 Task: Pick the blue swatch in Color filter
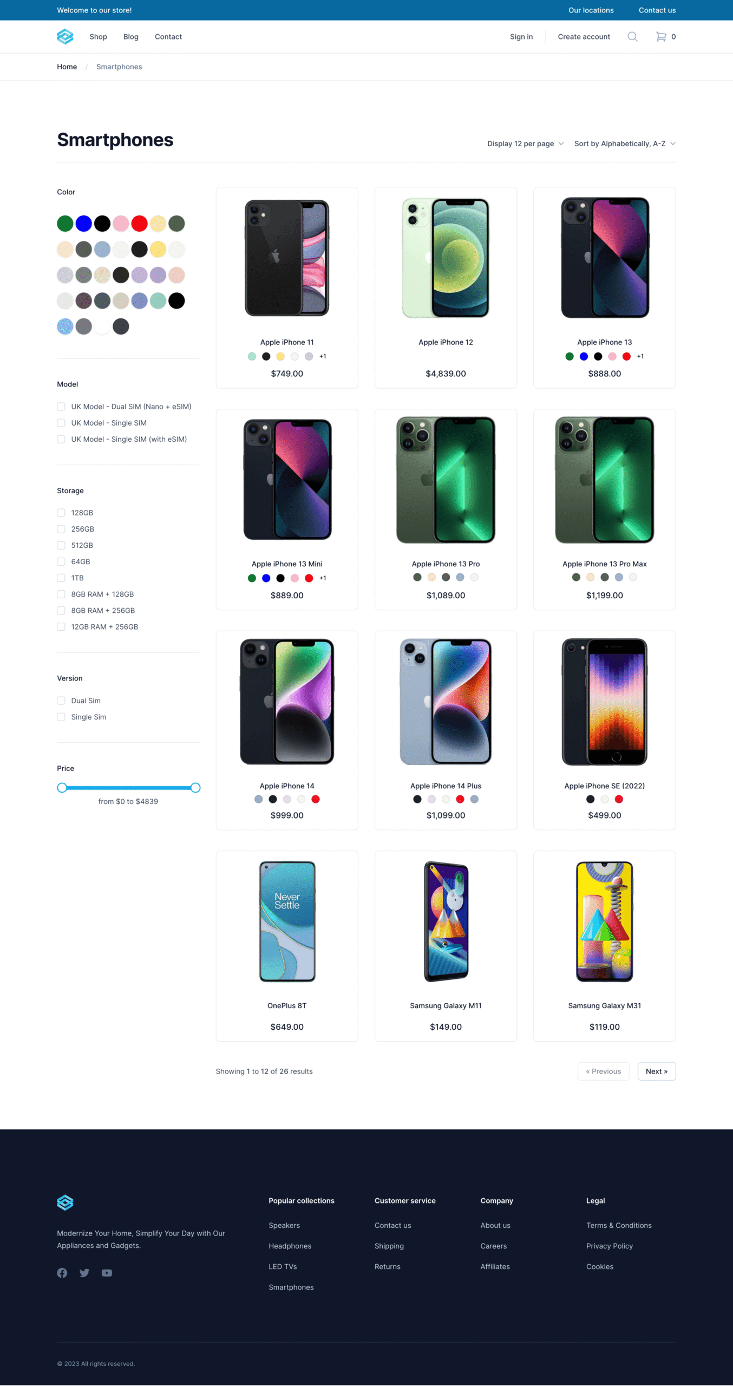pyautogui.click(x=83, y=224)
